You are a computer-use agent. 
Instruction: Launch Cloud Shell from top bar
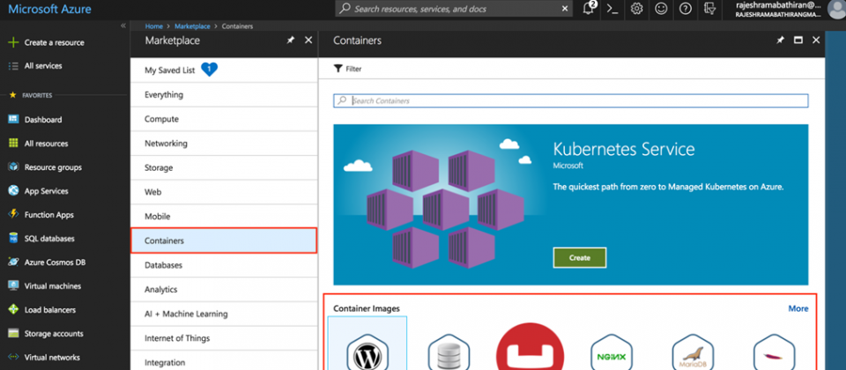tap(612, 9)
